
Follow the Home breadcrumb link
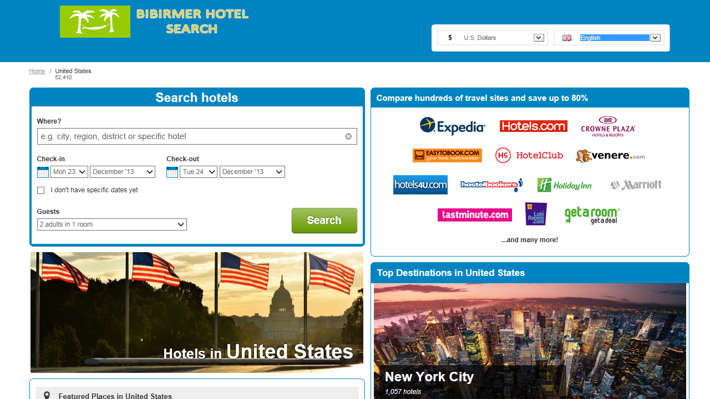(x=37, y=71)
